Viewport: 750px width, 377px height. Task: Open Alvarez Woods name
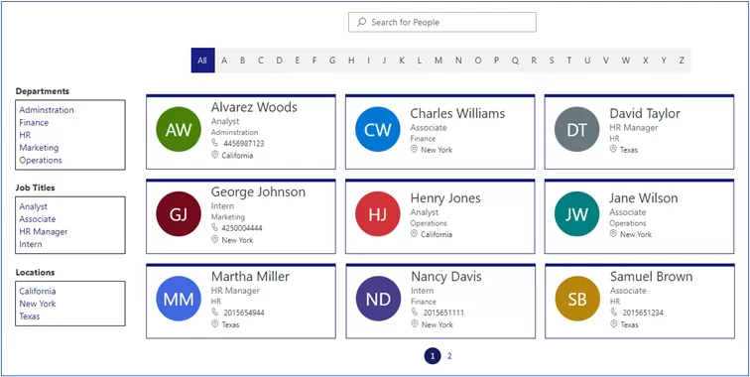[254, 107]
